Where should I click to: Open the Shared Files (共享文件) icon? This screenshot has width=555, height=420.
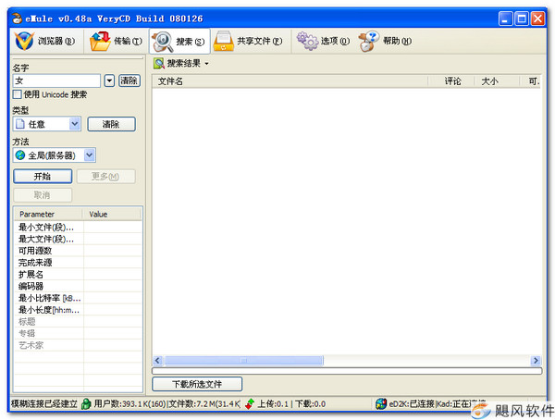pyautogui.click(x=224, y=41)
